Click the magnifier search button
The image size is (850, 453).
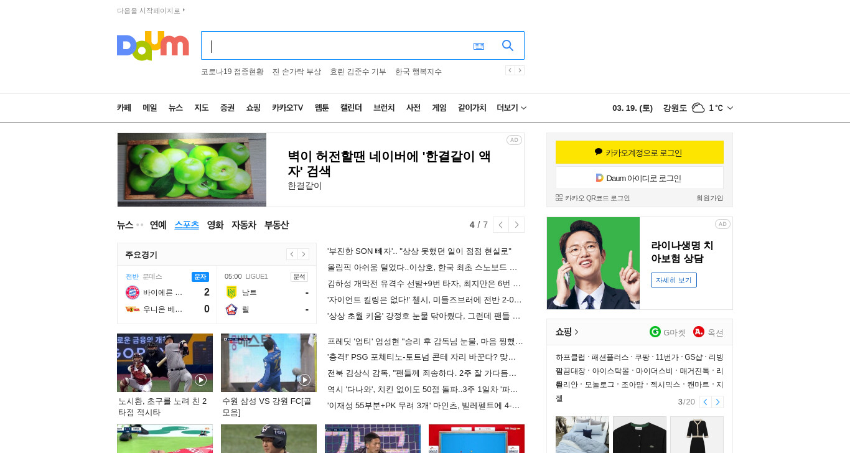(x=508, y=45)
